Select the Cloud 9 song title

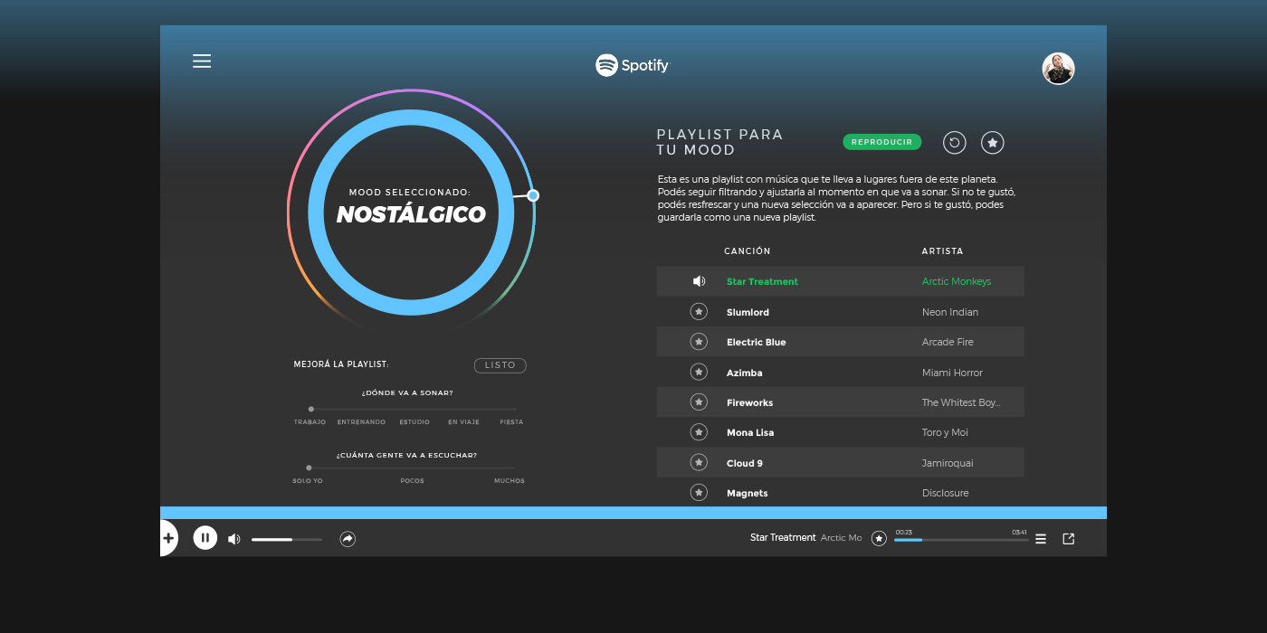(744, 463)
